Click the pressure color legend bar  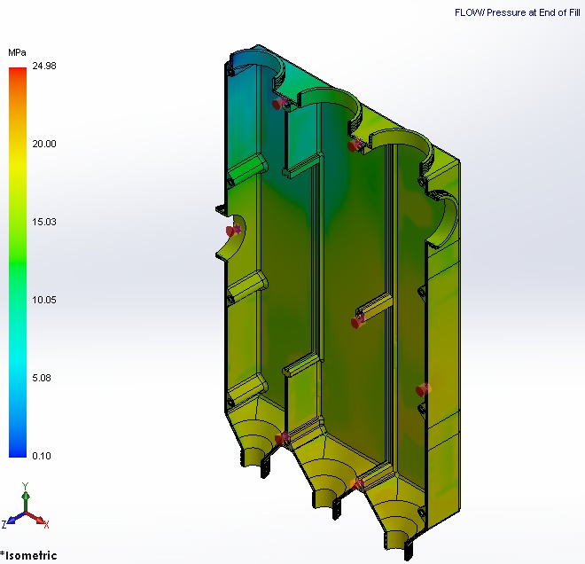click(x=18, y=262)
